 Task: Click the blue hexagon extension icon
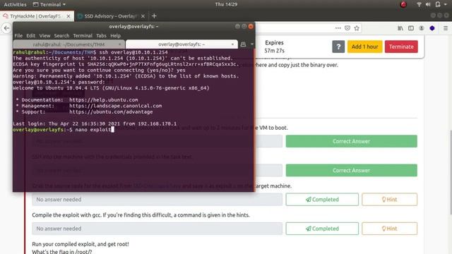[x=432, y=28]
